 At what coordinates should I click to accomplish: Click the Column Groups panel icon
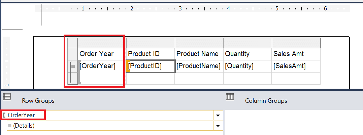pyautogui.click(x=230, y=96)
